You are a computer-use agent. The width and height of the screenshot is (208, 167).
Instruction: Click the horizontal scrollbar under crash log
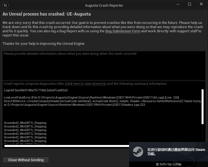coord(67,146)
